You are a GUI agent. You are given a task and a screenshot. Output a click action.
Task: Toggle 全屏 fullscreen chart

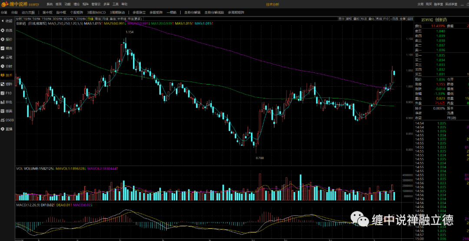(403, 19)
